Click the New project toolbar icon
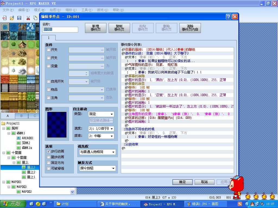This screenshot has height=208, width=278. [4, 18]
